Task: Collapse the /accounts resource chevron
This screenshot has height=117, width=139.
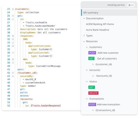Action: pos(87,70)
